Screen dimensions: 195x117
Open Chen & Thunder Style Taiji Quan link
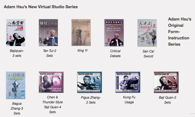[53, 105]
